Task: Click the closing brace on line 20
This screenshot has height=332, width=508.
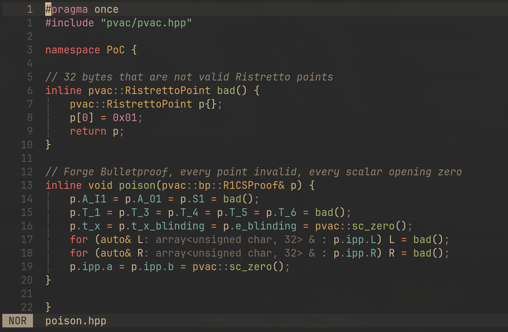Action: click(48, 280)
